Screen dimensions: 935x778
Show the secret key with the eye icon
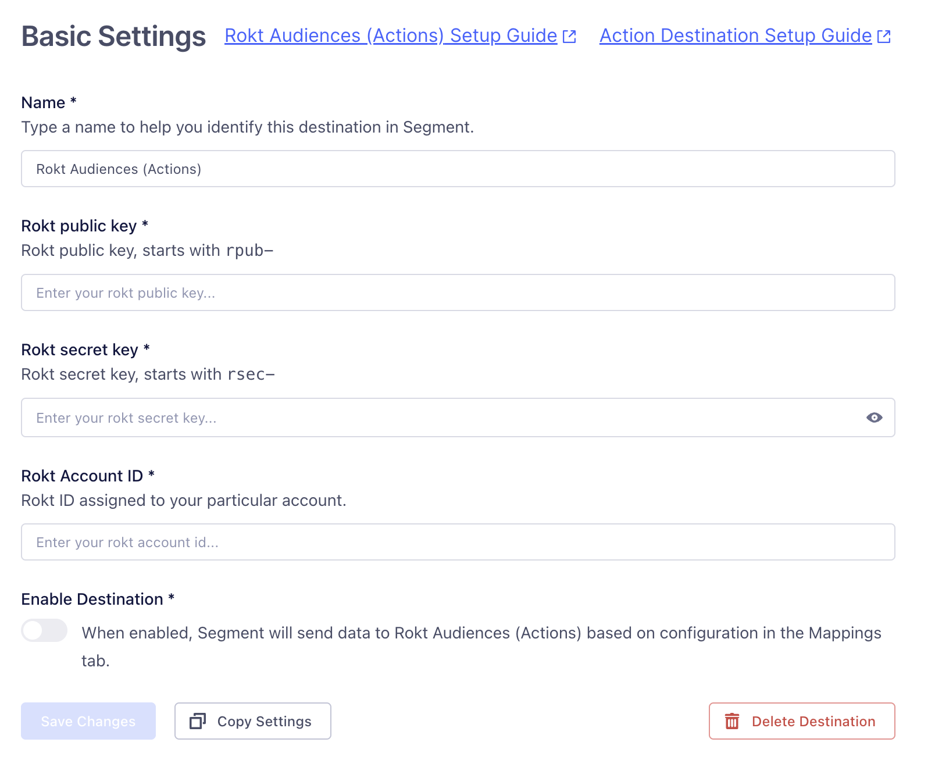tap(874, 417)
